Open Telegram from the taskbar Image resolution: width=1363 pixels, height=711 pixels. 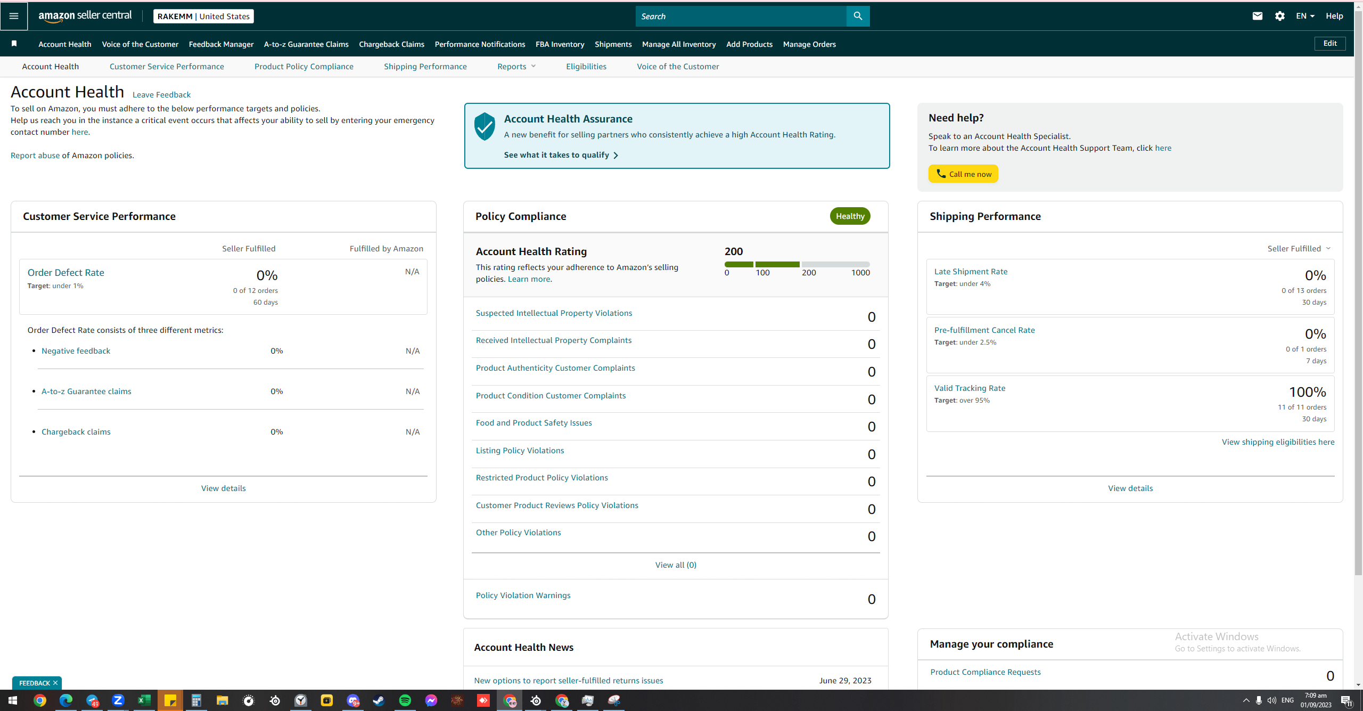(x=92, y=700)
